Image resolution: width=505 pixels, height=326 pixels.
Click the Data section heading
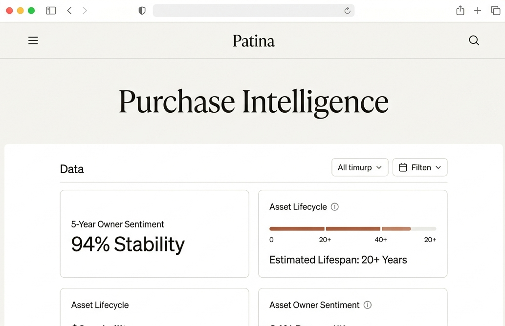tap(72, 169)
